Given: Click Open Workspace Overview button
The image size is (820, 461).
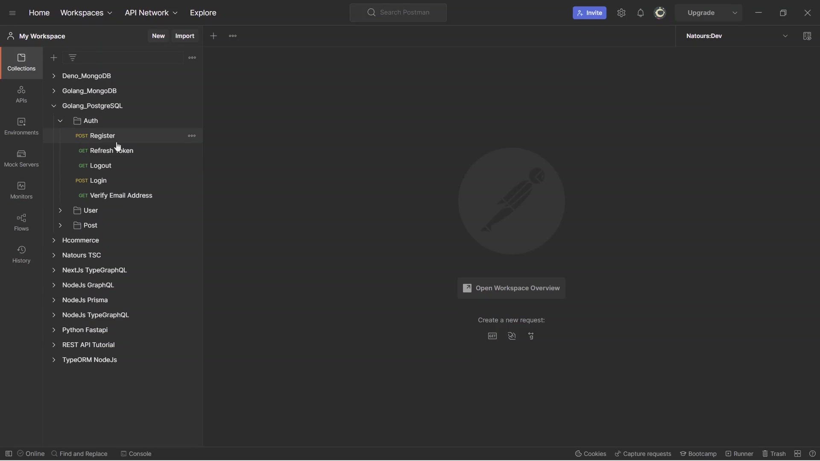Looking at the screenshot, I should (511, 288).
